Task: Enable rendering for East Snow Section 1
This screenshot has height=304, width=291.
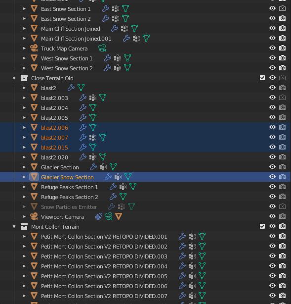Action: [282, 8]
